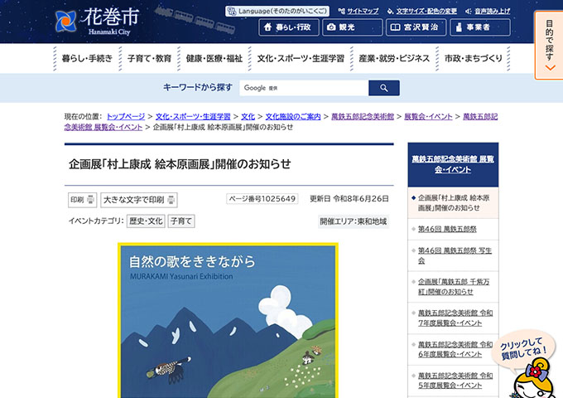
Task: Click the 更新日 令和8年6月26日 text
Action: [x=349, y=199]
